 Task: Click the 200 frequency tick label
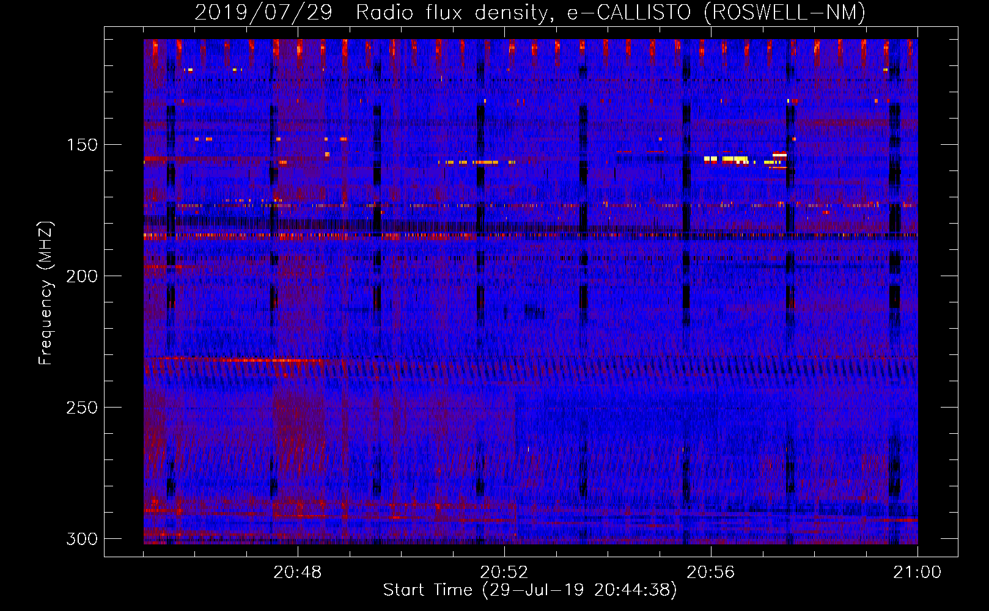pyautogui.click(x=82, y=276)
